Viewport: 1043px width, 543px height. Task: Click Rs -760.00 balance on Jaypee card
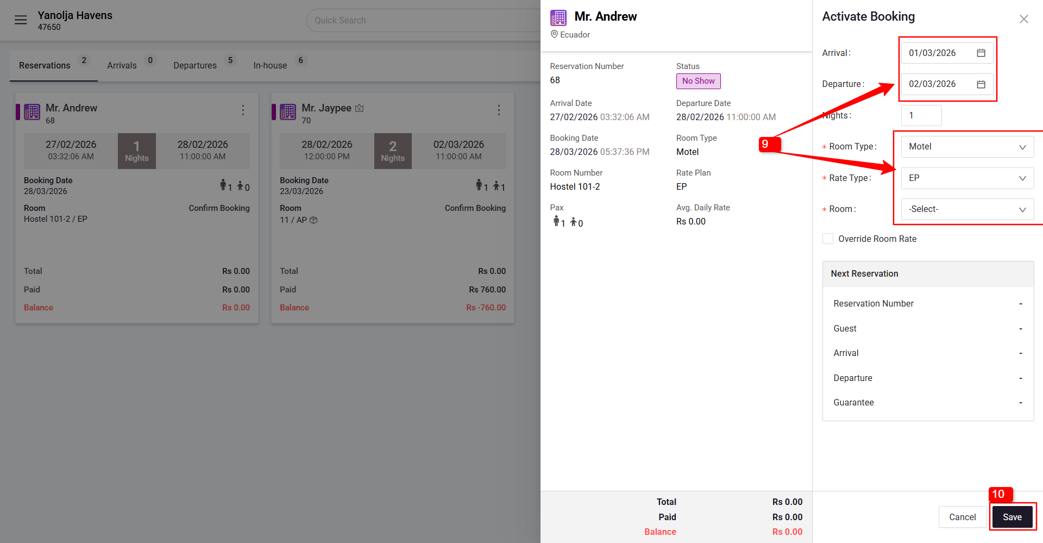pos(486,308)
